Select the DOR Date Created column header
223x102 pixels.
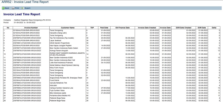[x=184, y=28]
